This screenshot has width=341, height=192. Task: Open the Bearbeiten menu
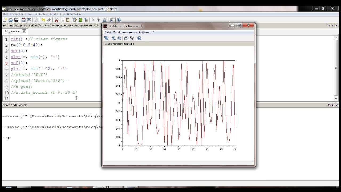pos(19,14)
